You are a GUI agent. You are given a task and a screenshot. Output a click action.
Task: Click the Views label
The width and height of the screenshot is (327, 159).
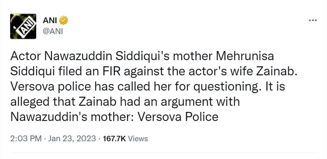pos(138,138)
